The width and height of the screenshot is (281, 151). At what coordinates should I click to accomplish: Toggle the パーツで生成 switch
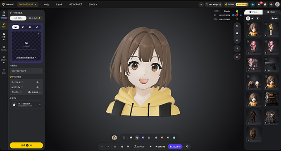[x=38, y=82]
